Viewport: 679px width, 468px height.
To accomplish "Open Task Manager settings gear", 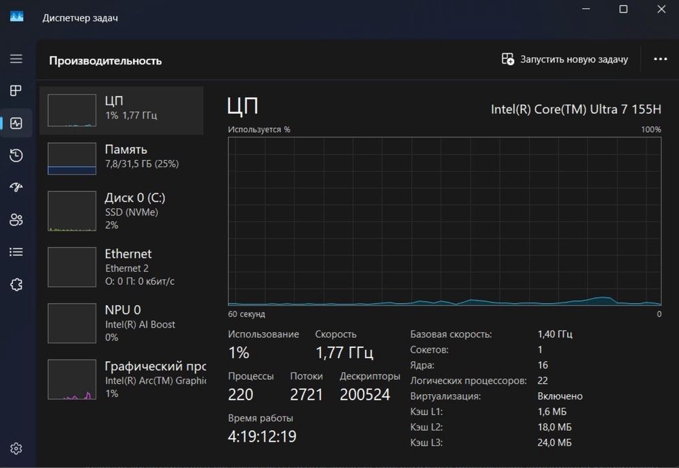I will click(16, 448).
